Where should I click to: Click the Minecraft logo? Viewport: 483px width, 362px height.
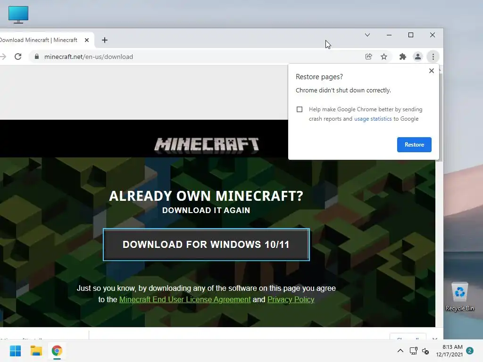click(207, 145)
